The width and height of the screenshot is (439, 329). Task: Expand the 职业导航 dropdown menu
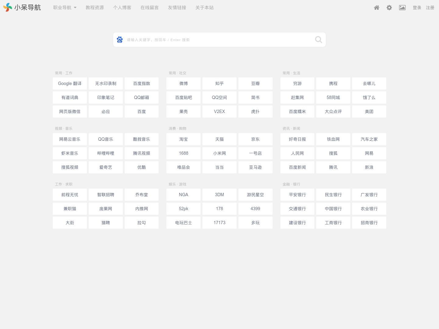(x=65, y=8)
